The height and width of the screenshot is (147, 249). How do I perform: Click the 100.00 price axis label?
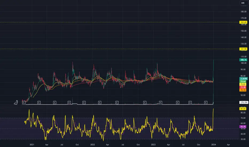(243, 63)
